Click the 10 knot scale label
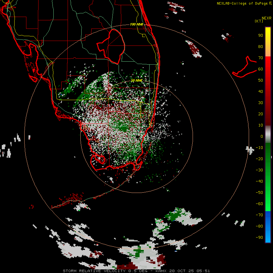Viewport: 273px width, 273px height. (x=261, y=125)
